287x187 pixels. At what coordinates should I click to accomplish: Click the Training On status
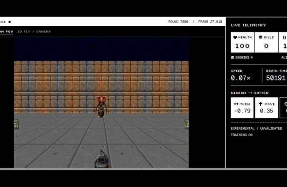tap(241, 135)
